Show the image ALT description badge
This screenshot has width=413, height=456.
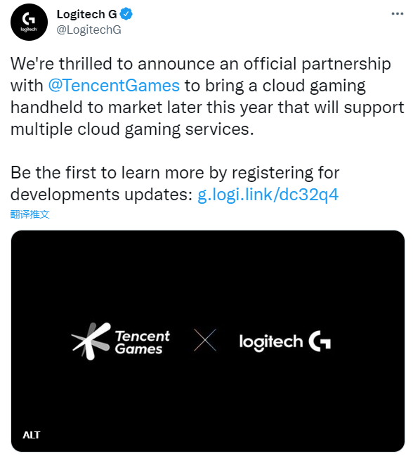(x=32, y=435)
